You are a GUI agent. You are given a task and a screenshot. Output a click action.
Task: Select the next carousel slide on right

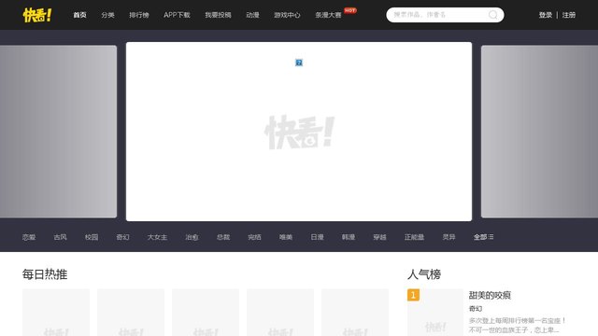tap(539, 132)
